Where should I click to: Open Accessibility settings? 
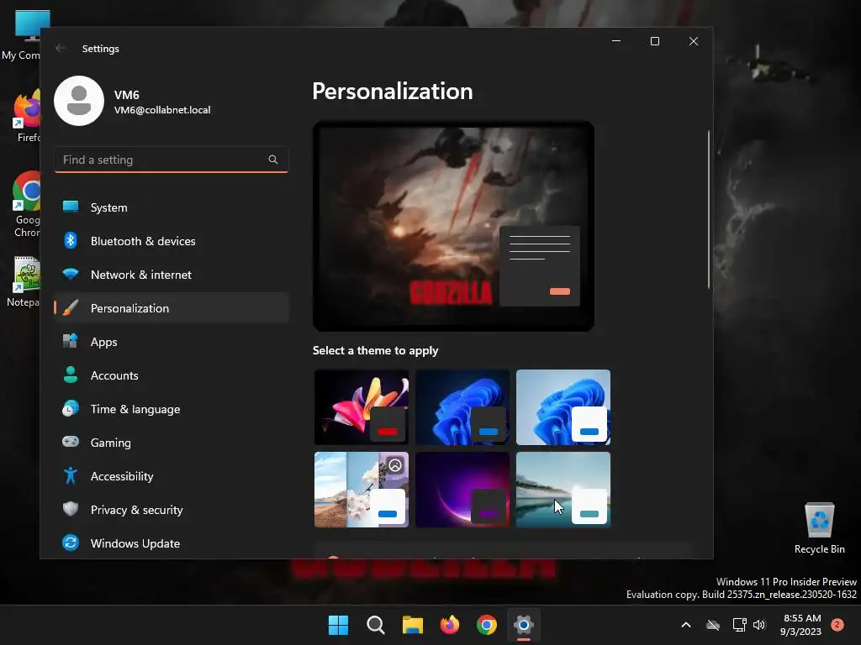[x=172, y=475]
